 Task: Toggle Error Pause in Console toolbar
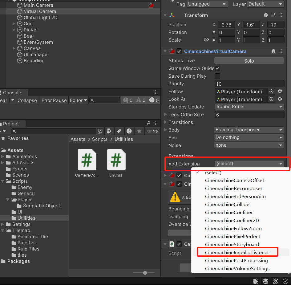[54, 100]
